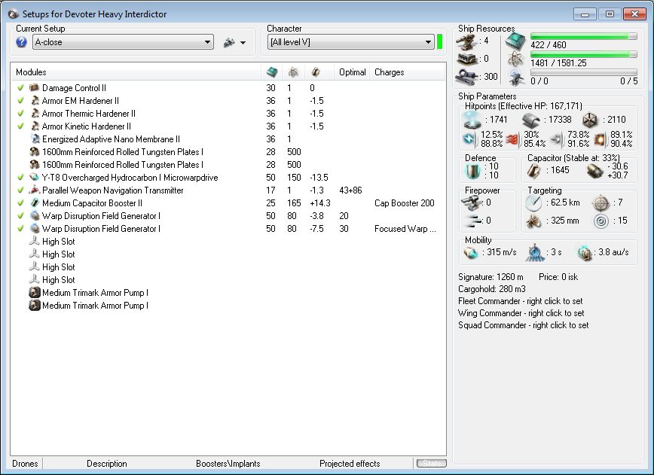654x475 pixels.
Task: Toggle Damage Control II active state checkmark
Action: [20, 87]
